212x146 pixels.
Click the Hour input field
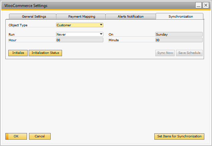79,40
